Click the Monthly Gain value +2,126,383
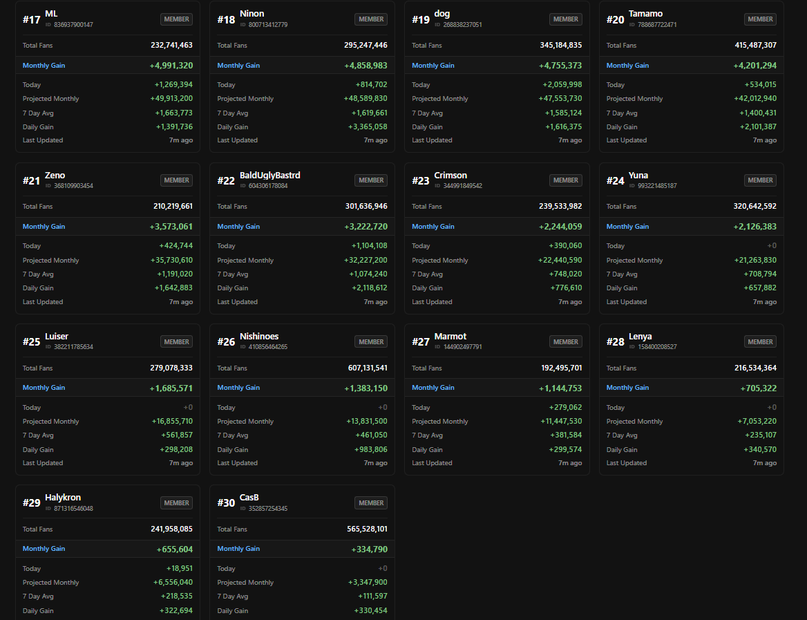The image size is (807, 620). (755, 227)
